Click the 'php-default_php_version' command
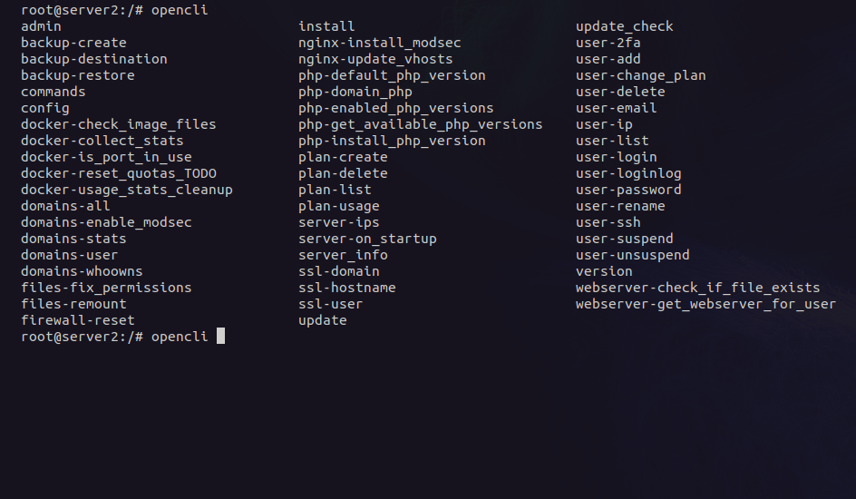This screenshot has height=499, width=856. (x=392, y=75)
